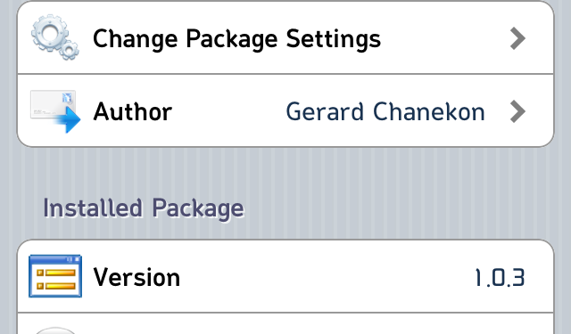Tap the partially visible icon below Version
The height and width of the screenshot is (334, 571).
click(x=55, y=330)
